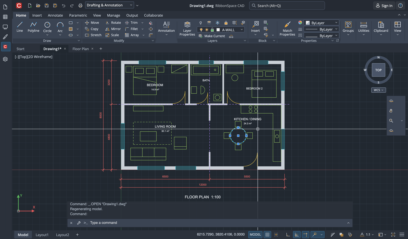Screen dimensions: 408x239
Task: Open the Drafting & Annotation workspace dropdown
Action: click(x=110, y=5)
